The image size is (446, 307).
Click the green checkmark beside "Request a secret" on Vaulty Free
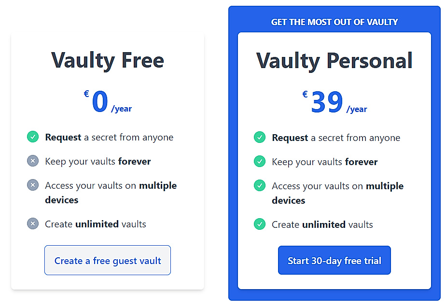[32, 137]
